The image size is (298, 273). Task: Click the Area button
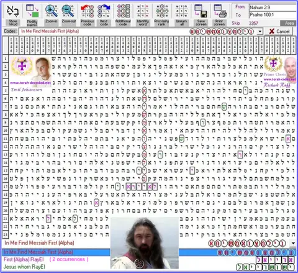289,23
